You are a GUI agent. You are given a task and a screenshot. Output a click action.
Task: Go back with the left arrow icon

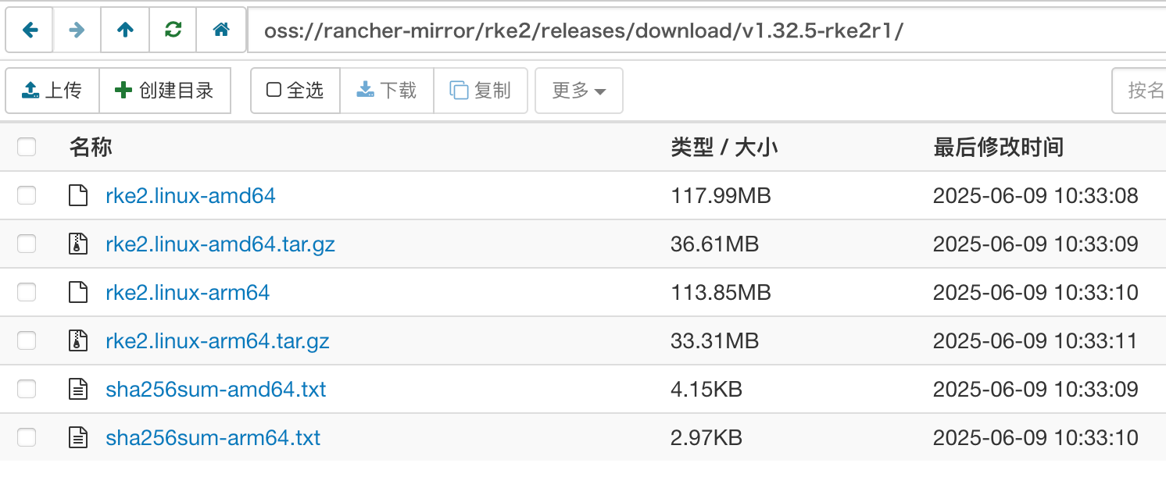pyautogui.click(x=30, y=30)
